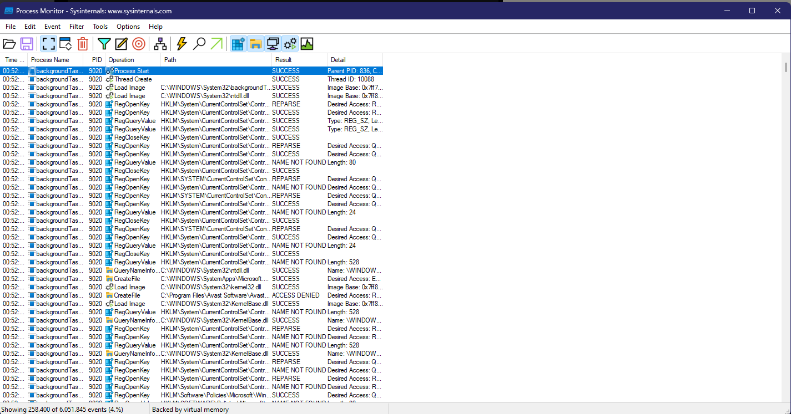
Task: Open the Edit menu
Action: click(x=30, y=27)
